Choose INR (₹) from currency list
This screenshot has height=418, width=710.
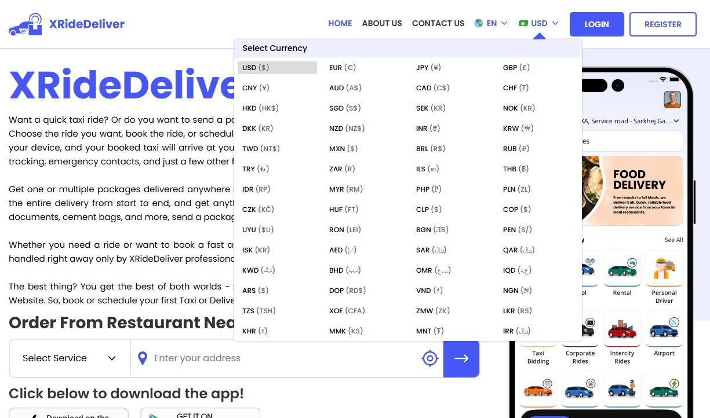coord(428,129)
